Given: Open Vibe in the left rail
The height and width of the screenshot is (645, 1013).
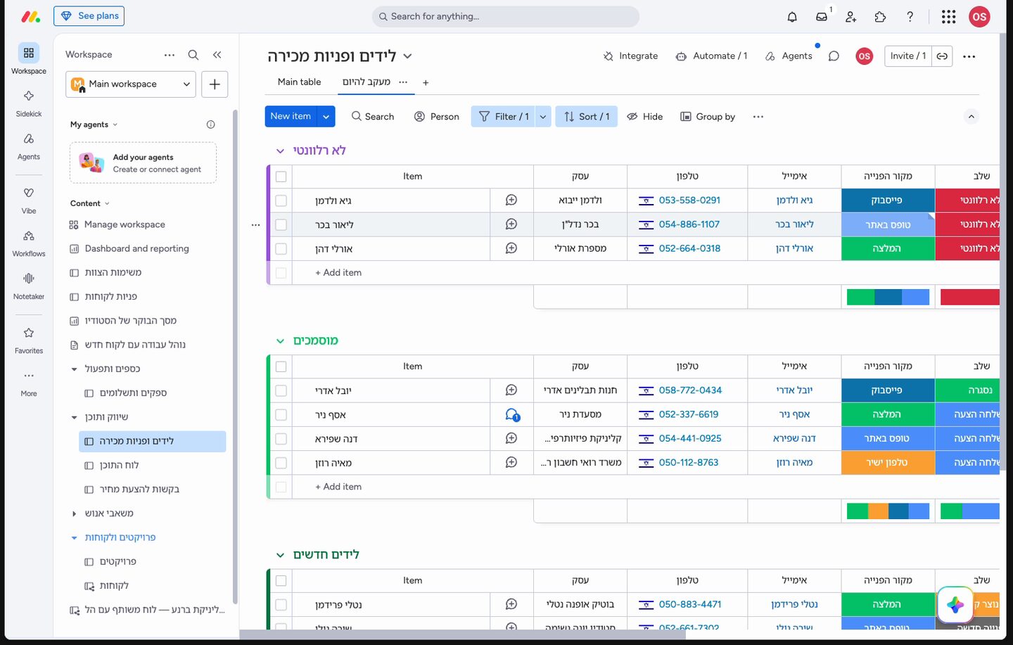Looking at the screenshot, I should 29,200.
